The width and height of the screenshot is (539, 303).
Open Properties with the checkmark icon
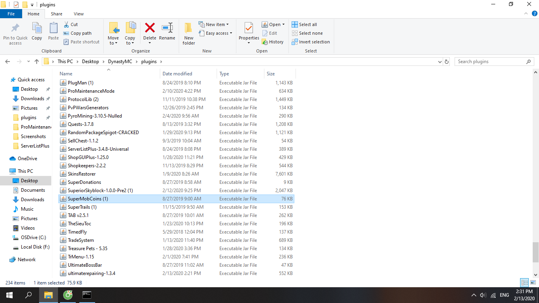pos(249,28)
